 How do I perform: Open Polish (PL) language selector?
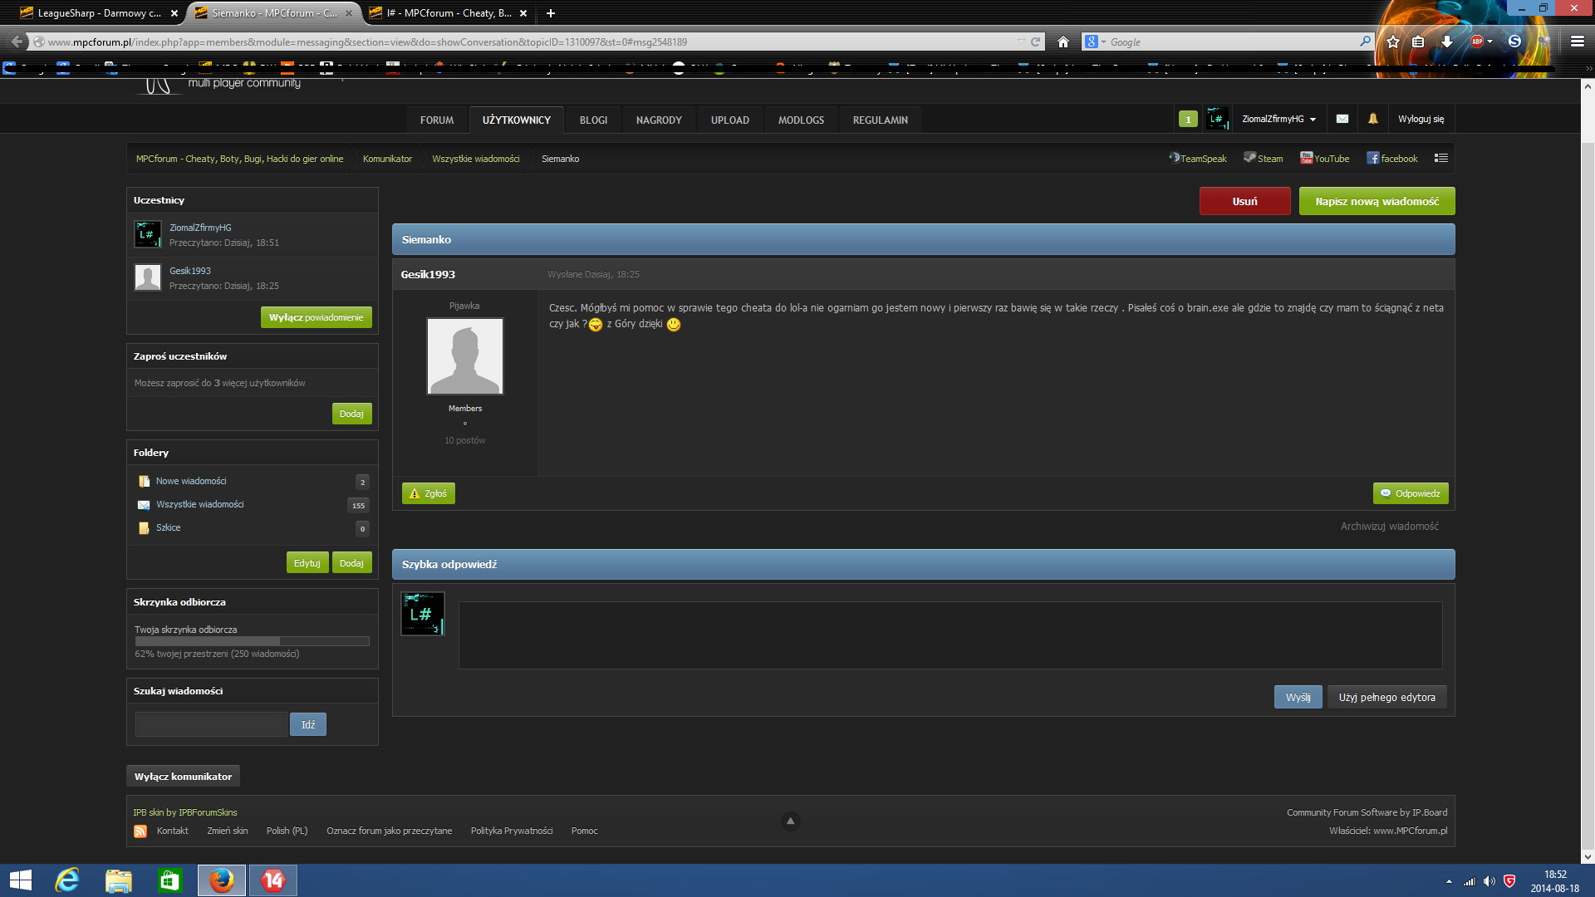tap(287, 831)
